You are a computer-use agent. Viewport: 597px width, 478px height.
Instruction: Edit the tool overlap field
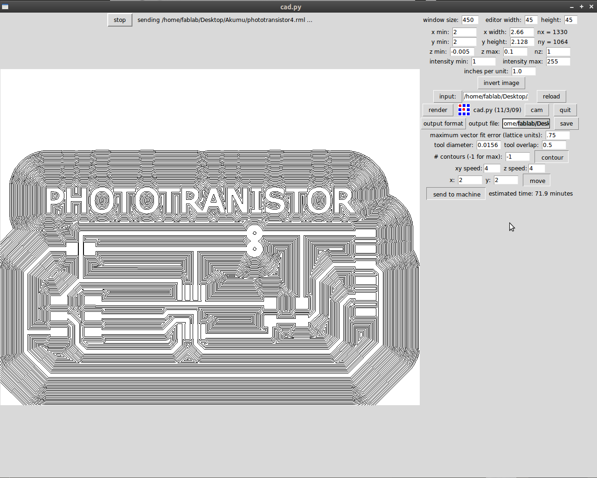[554, 145]
